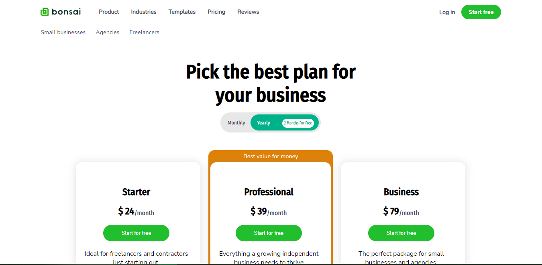The width and height of the screenshot is (542, 265).
Task: Start for free on the Business plan
Action: 401,233
